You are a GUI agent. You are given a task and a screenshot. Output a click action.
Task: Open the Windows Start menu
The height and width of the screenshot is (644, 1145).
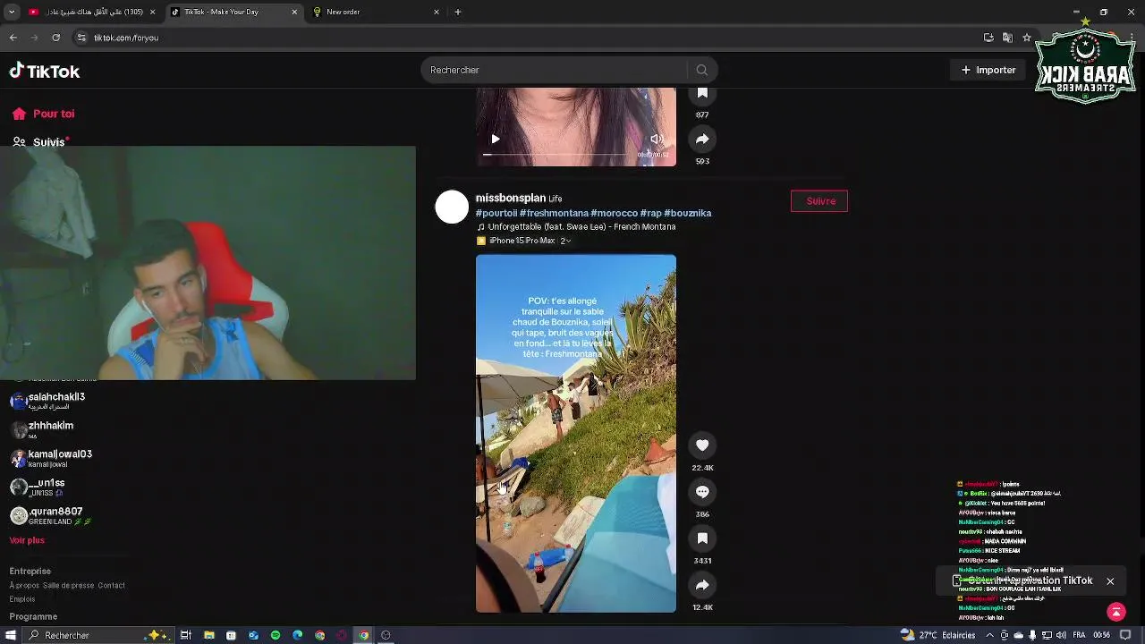[11, 635]
